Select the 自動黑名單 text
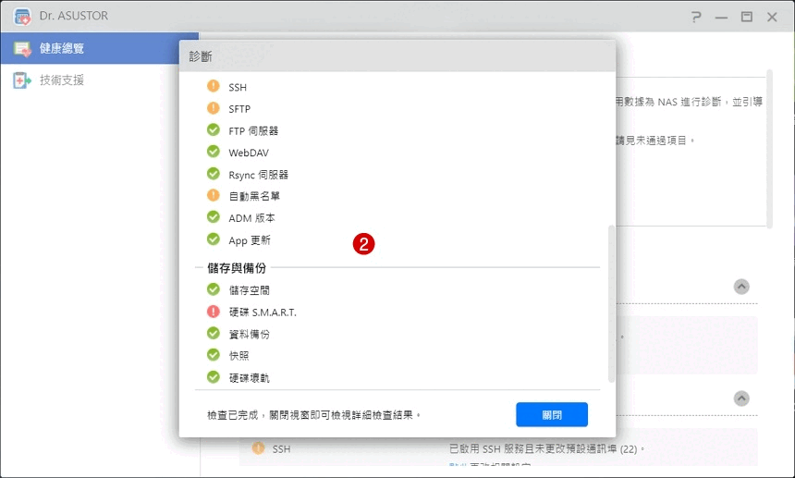Screen dimensions: 795x478 254,196
